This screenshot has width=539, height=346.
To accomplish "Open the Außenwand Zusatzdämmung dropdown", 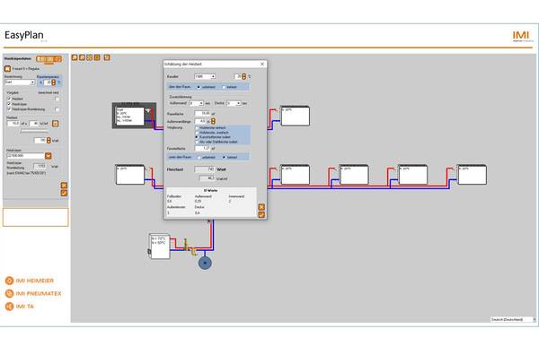I will [196, 103].
